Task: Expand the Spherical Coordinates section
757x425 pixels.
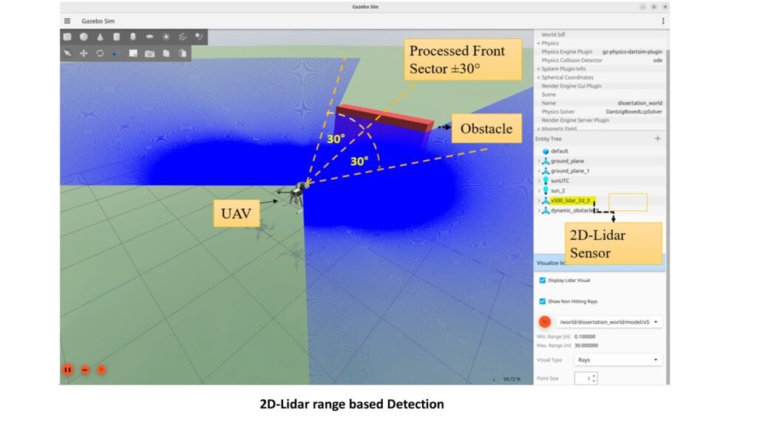Action: pos(538,77)
